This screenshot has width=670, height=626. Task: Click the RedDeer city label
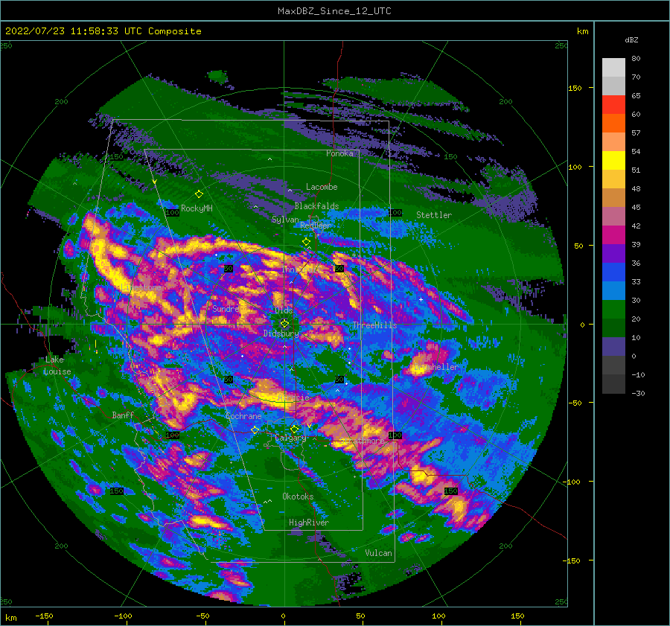point(316,226)
